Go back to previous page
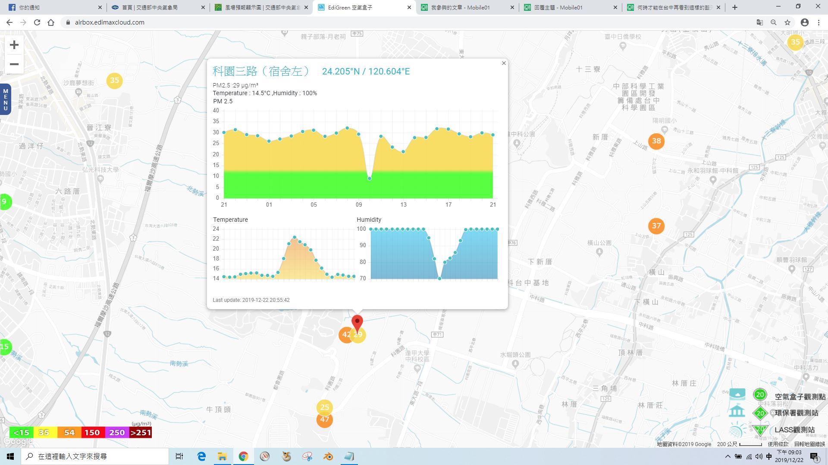828x465 pixels. 9,22
